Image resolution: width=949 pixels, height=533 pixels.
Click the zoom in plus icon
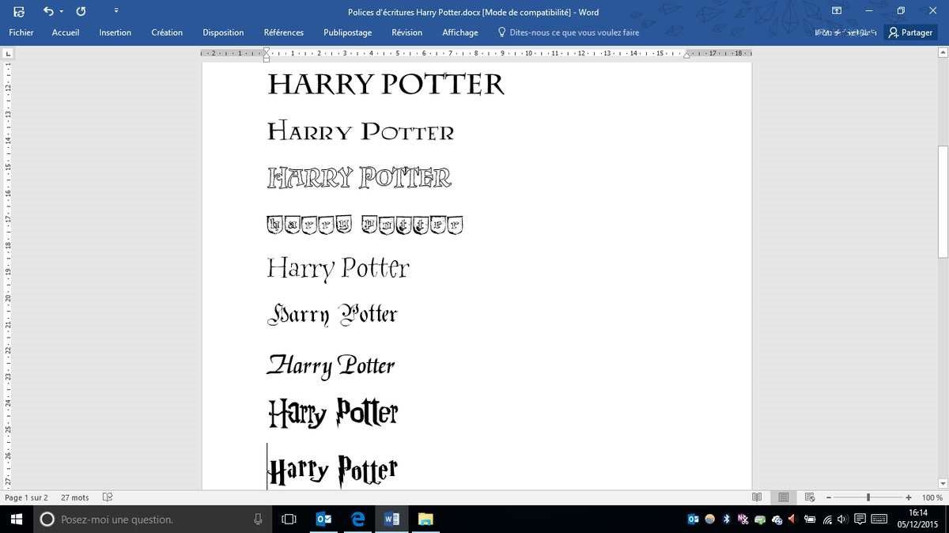pos(909,497)
